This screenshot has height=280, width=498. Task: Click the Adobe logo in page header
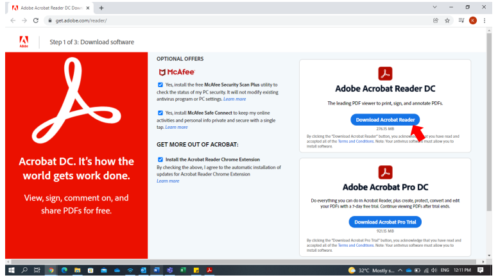24,42
